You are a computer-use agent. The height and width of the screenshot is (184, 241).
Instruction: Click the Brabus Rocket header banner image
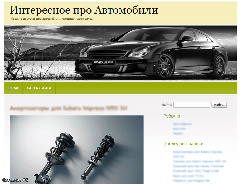pos(121,53)
